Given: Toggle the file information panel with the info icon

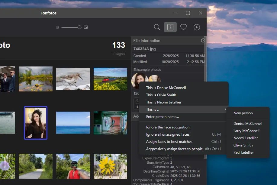Looking at the screenshot, I should click(x=170, y=27).
